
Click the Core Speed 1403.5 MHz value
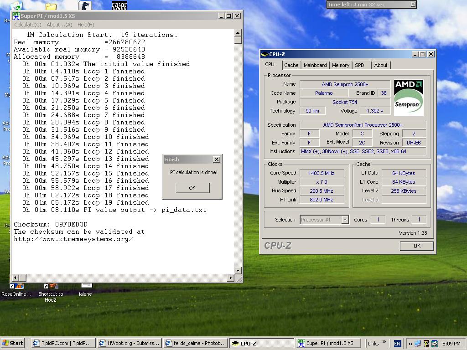click(322, 173)
